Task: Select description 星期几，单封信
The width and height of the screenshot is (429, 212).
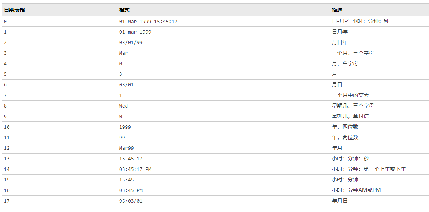Action: [x=350, y=117]
